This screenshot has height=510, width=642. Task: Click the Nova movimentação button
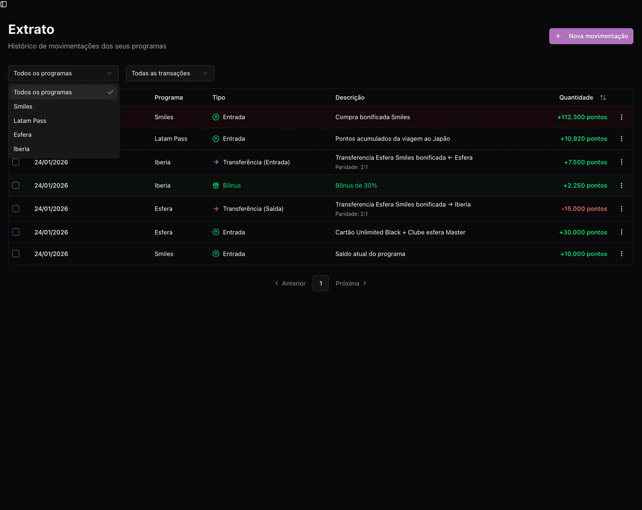[x=591, y=36]
